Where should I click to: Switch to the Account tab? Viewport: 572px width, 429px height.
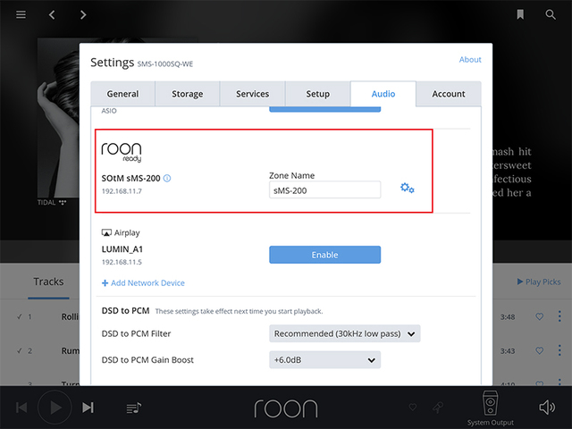tap(449, 94)
